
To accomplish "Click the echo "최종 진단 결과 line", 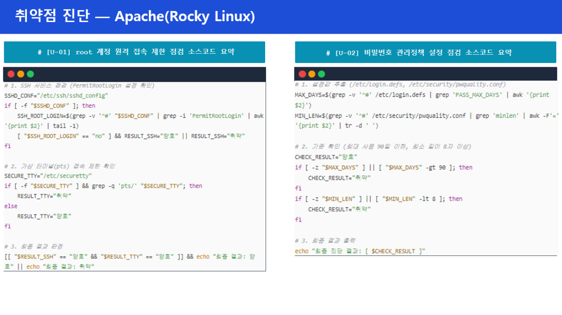I will pos(360,251).
